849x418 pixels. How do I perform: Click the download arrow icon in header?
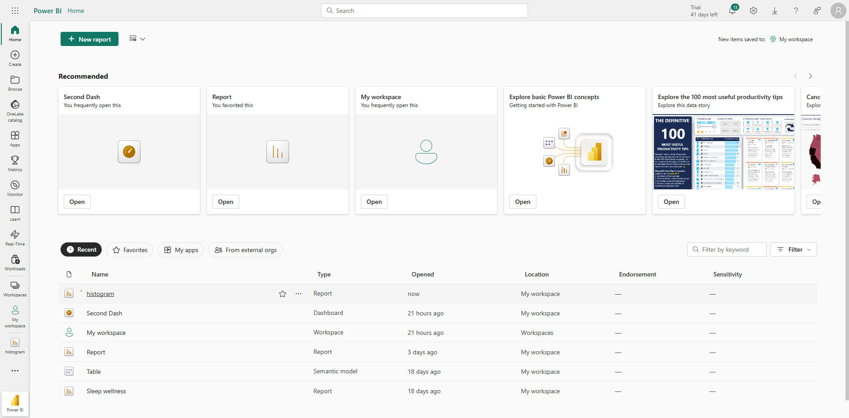pyautogui.click(x=775, y=11)
